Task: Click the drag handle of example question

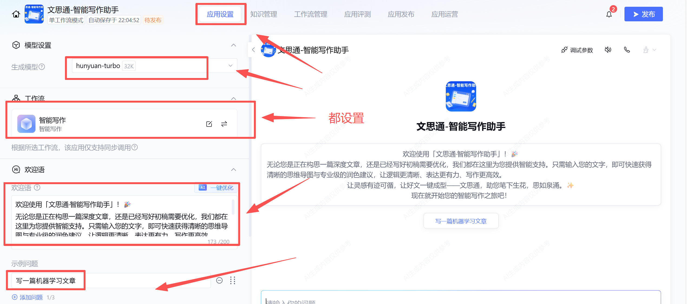Action: (x=233, y=281)
